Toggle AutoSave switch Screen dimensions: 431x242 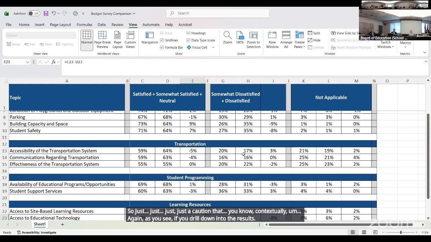tap(34, 13)
